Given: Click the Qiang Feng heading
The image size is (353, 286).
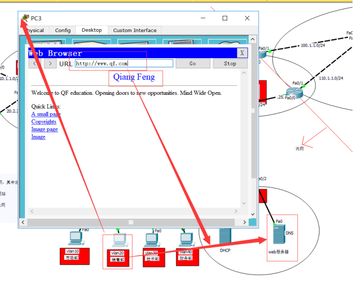Looking at the screenshot, I should 134,77.
